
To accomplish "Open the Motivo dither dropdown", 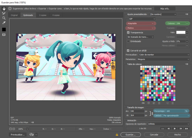I will 140,28.
